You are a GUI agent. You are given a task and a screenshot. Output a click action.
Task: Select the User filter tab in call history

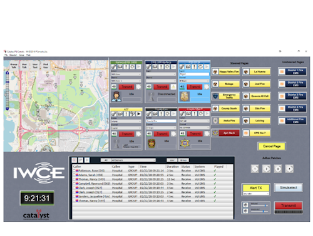click(172, 160)
